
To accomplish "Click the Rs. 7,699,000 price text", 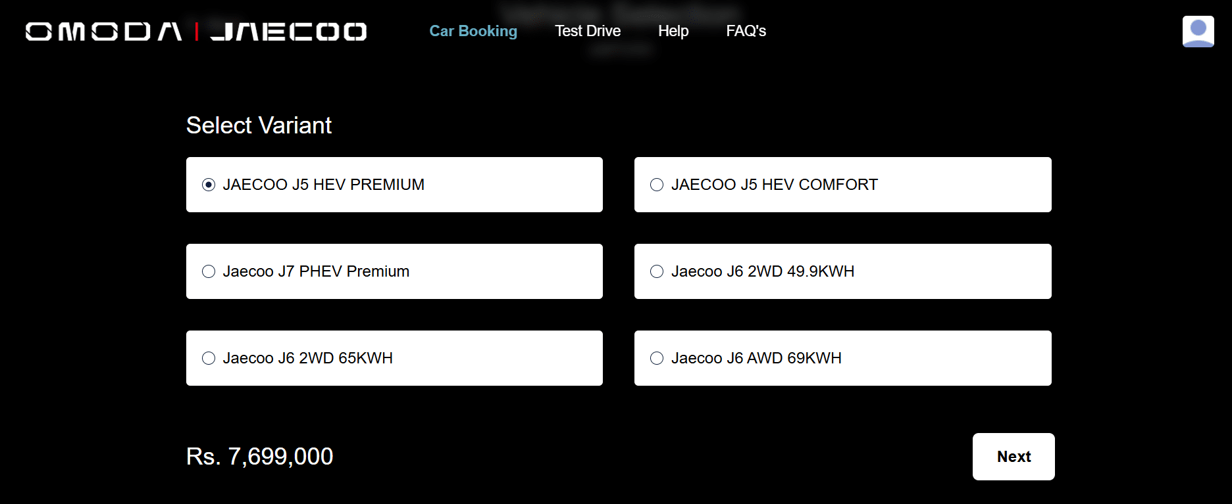I will click(260, 456).
